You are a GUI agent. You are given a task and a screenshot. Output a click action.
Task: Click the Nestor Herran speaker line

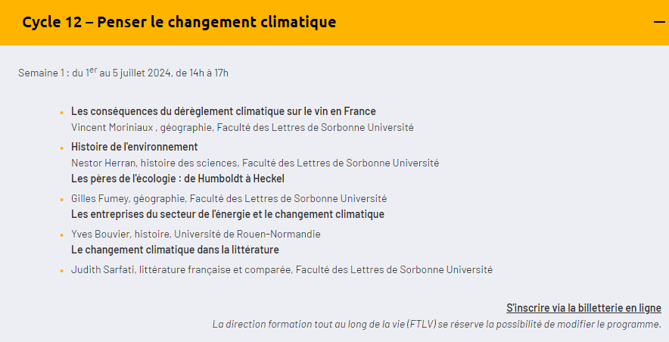click(x=255, y=163)
